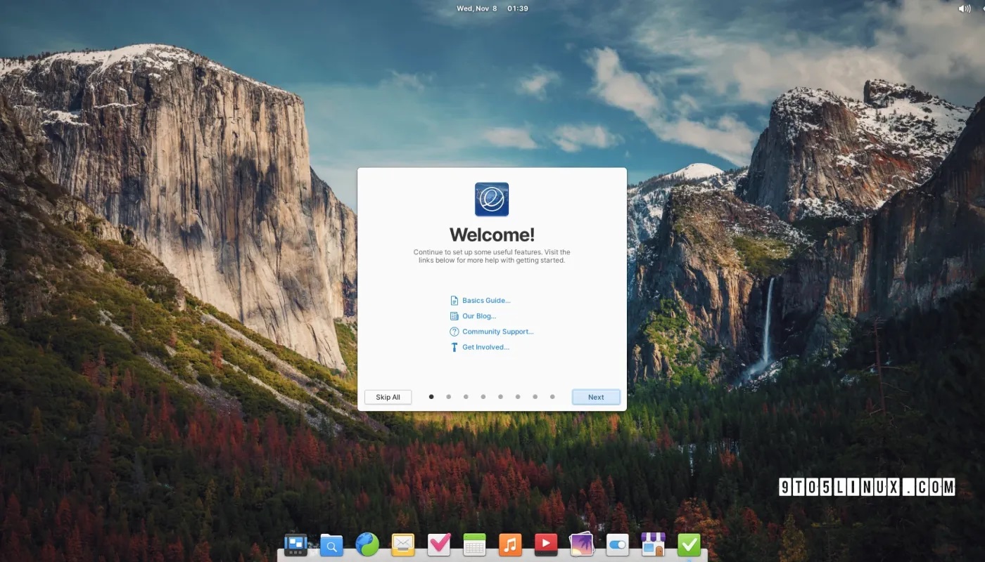Open the AppCenter store from the dock
The height and width of the screenshot is (562, 985).
[652, 544]
